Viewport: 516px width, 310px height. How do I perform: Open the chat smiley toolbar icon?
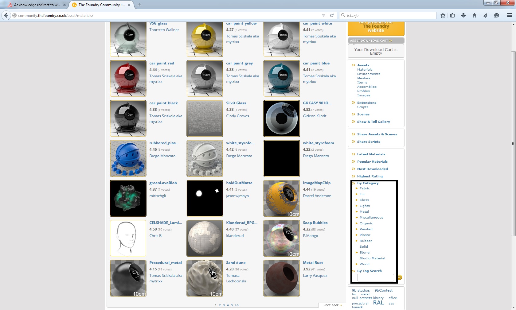coord(496,15)
